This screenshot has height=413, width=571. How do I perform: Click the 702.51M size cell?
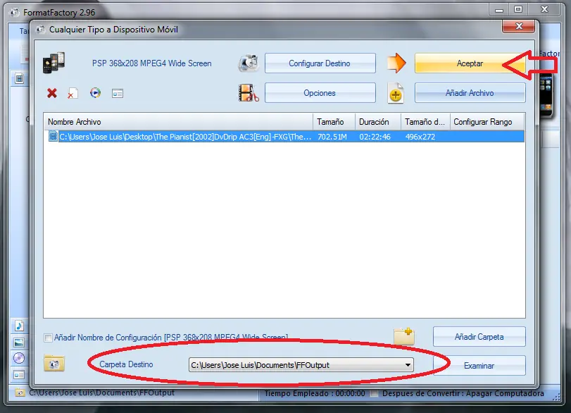click(332, 137)
